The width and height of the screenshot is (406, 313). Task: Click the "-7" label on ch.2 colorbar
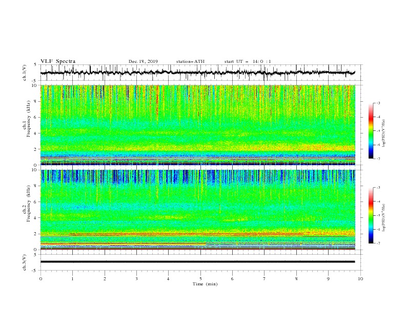pos(378,243)
